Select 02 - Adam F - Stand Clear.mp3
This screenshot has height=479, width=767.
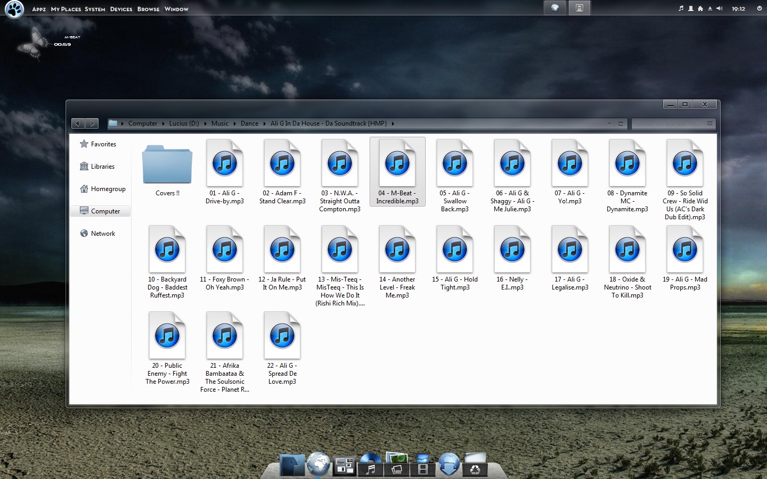pos(282,172)
